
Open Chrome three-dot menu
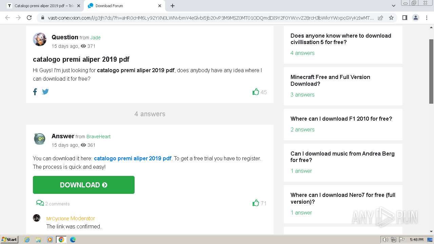427,18
